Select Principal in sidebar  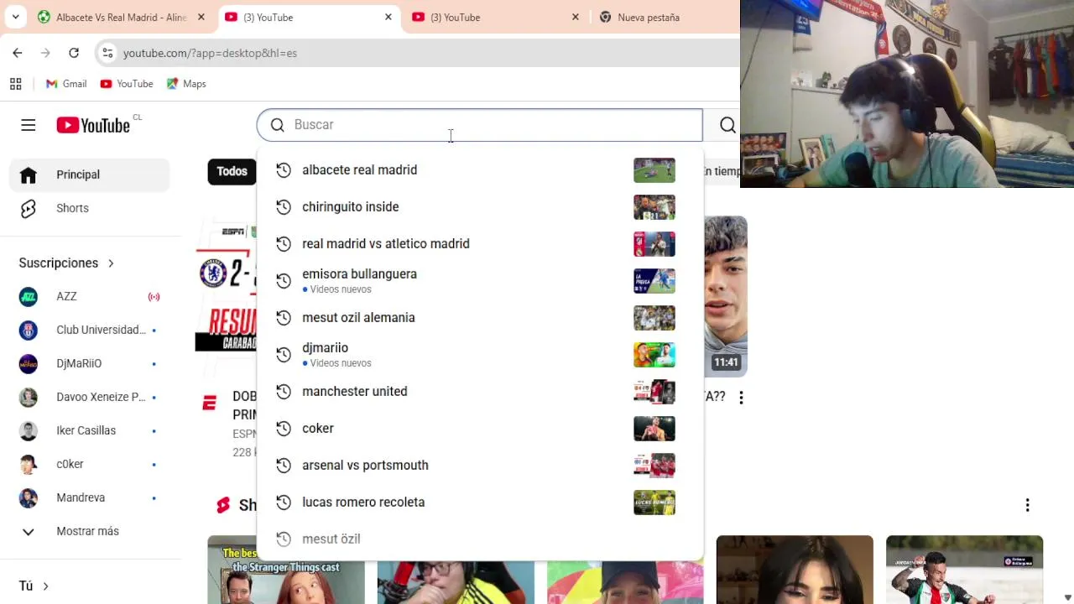tap(90, 174)
